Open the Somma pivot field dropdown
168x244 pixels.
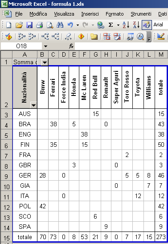pos(45,62)
